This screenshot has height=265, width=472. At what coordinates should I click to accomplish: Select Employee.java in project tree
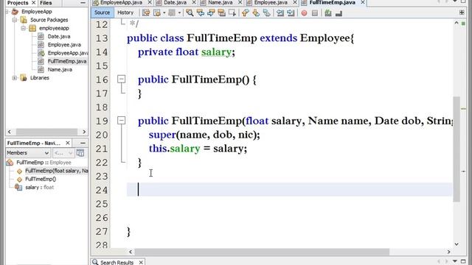click(x=64, y=45)
